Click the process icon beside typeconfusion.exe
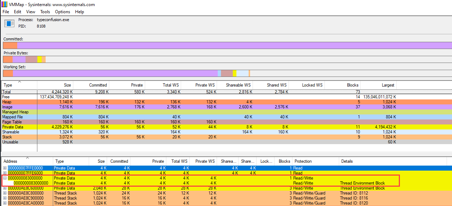 [x=9, y=23]
